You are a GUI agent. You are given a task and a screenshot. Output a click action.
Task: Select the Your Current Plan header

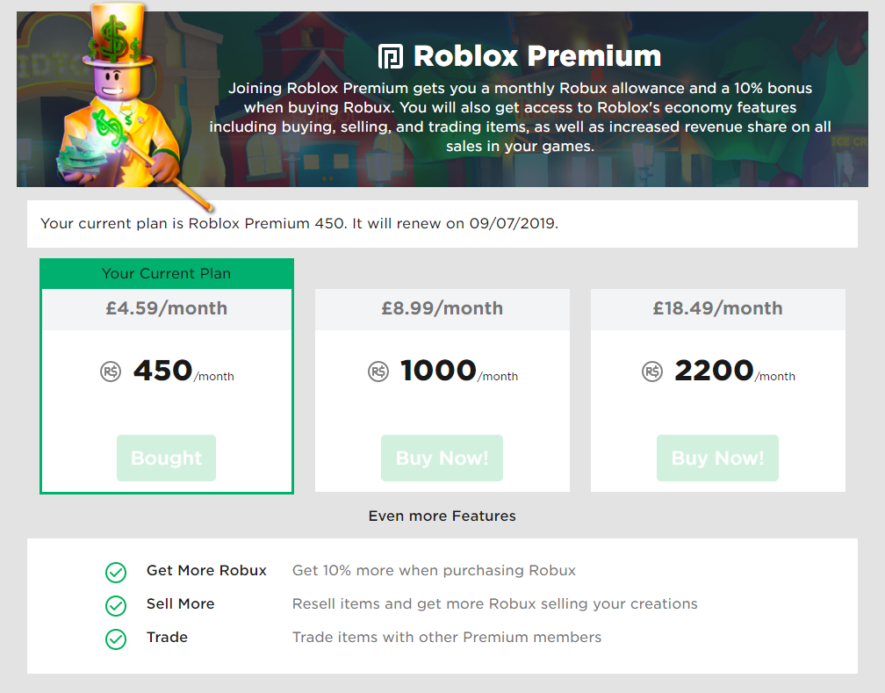tap(167, 273)
